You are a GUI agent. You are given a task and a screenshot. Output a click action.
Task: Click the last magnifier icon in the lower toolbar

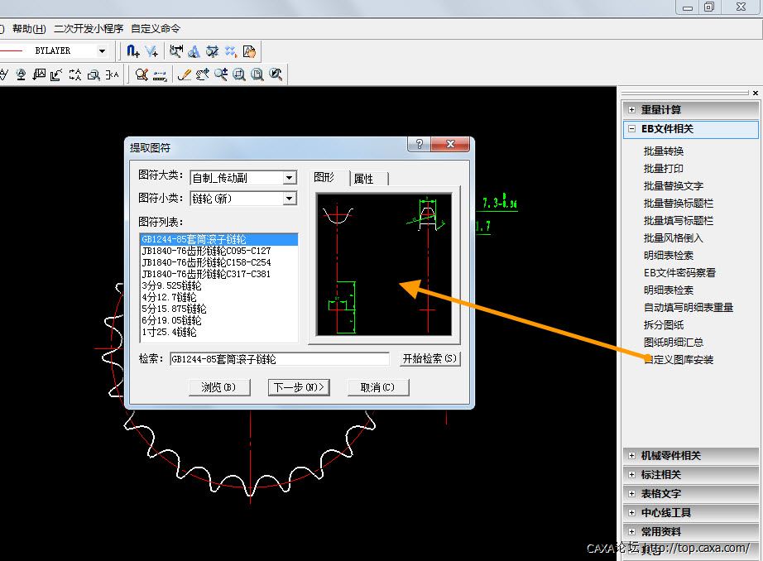(276, 74)
